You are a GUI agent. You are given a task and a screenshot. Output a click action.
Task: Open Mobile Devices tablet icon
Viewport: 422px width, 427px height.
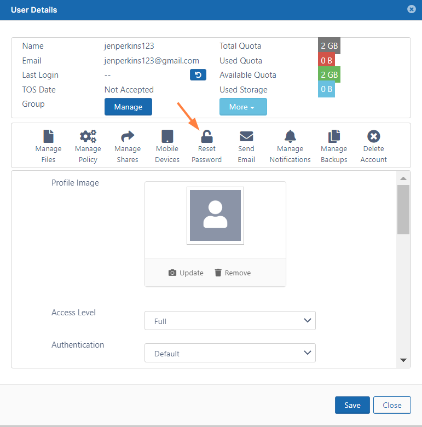click(x=167, y=136)
